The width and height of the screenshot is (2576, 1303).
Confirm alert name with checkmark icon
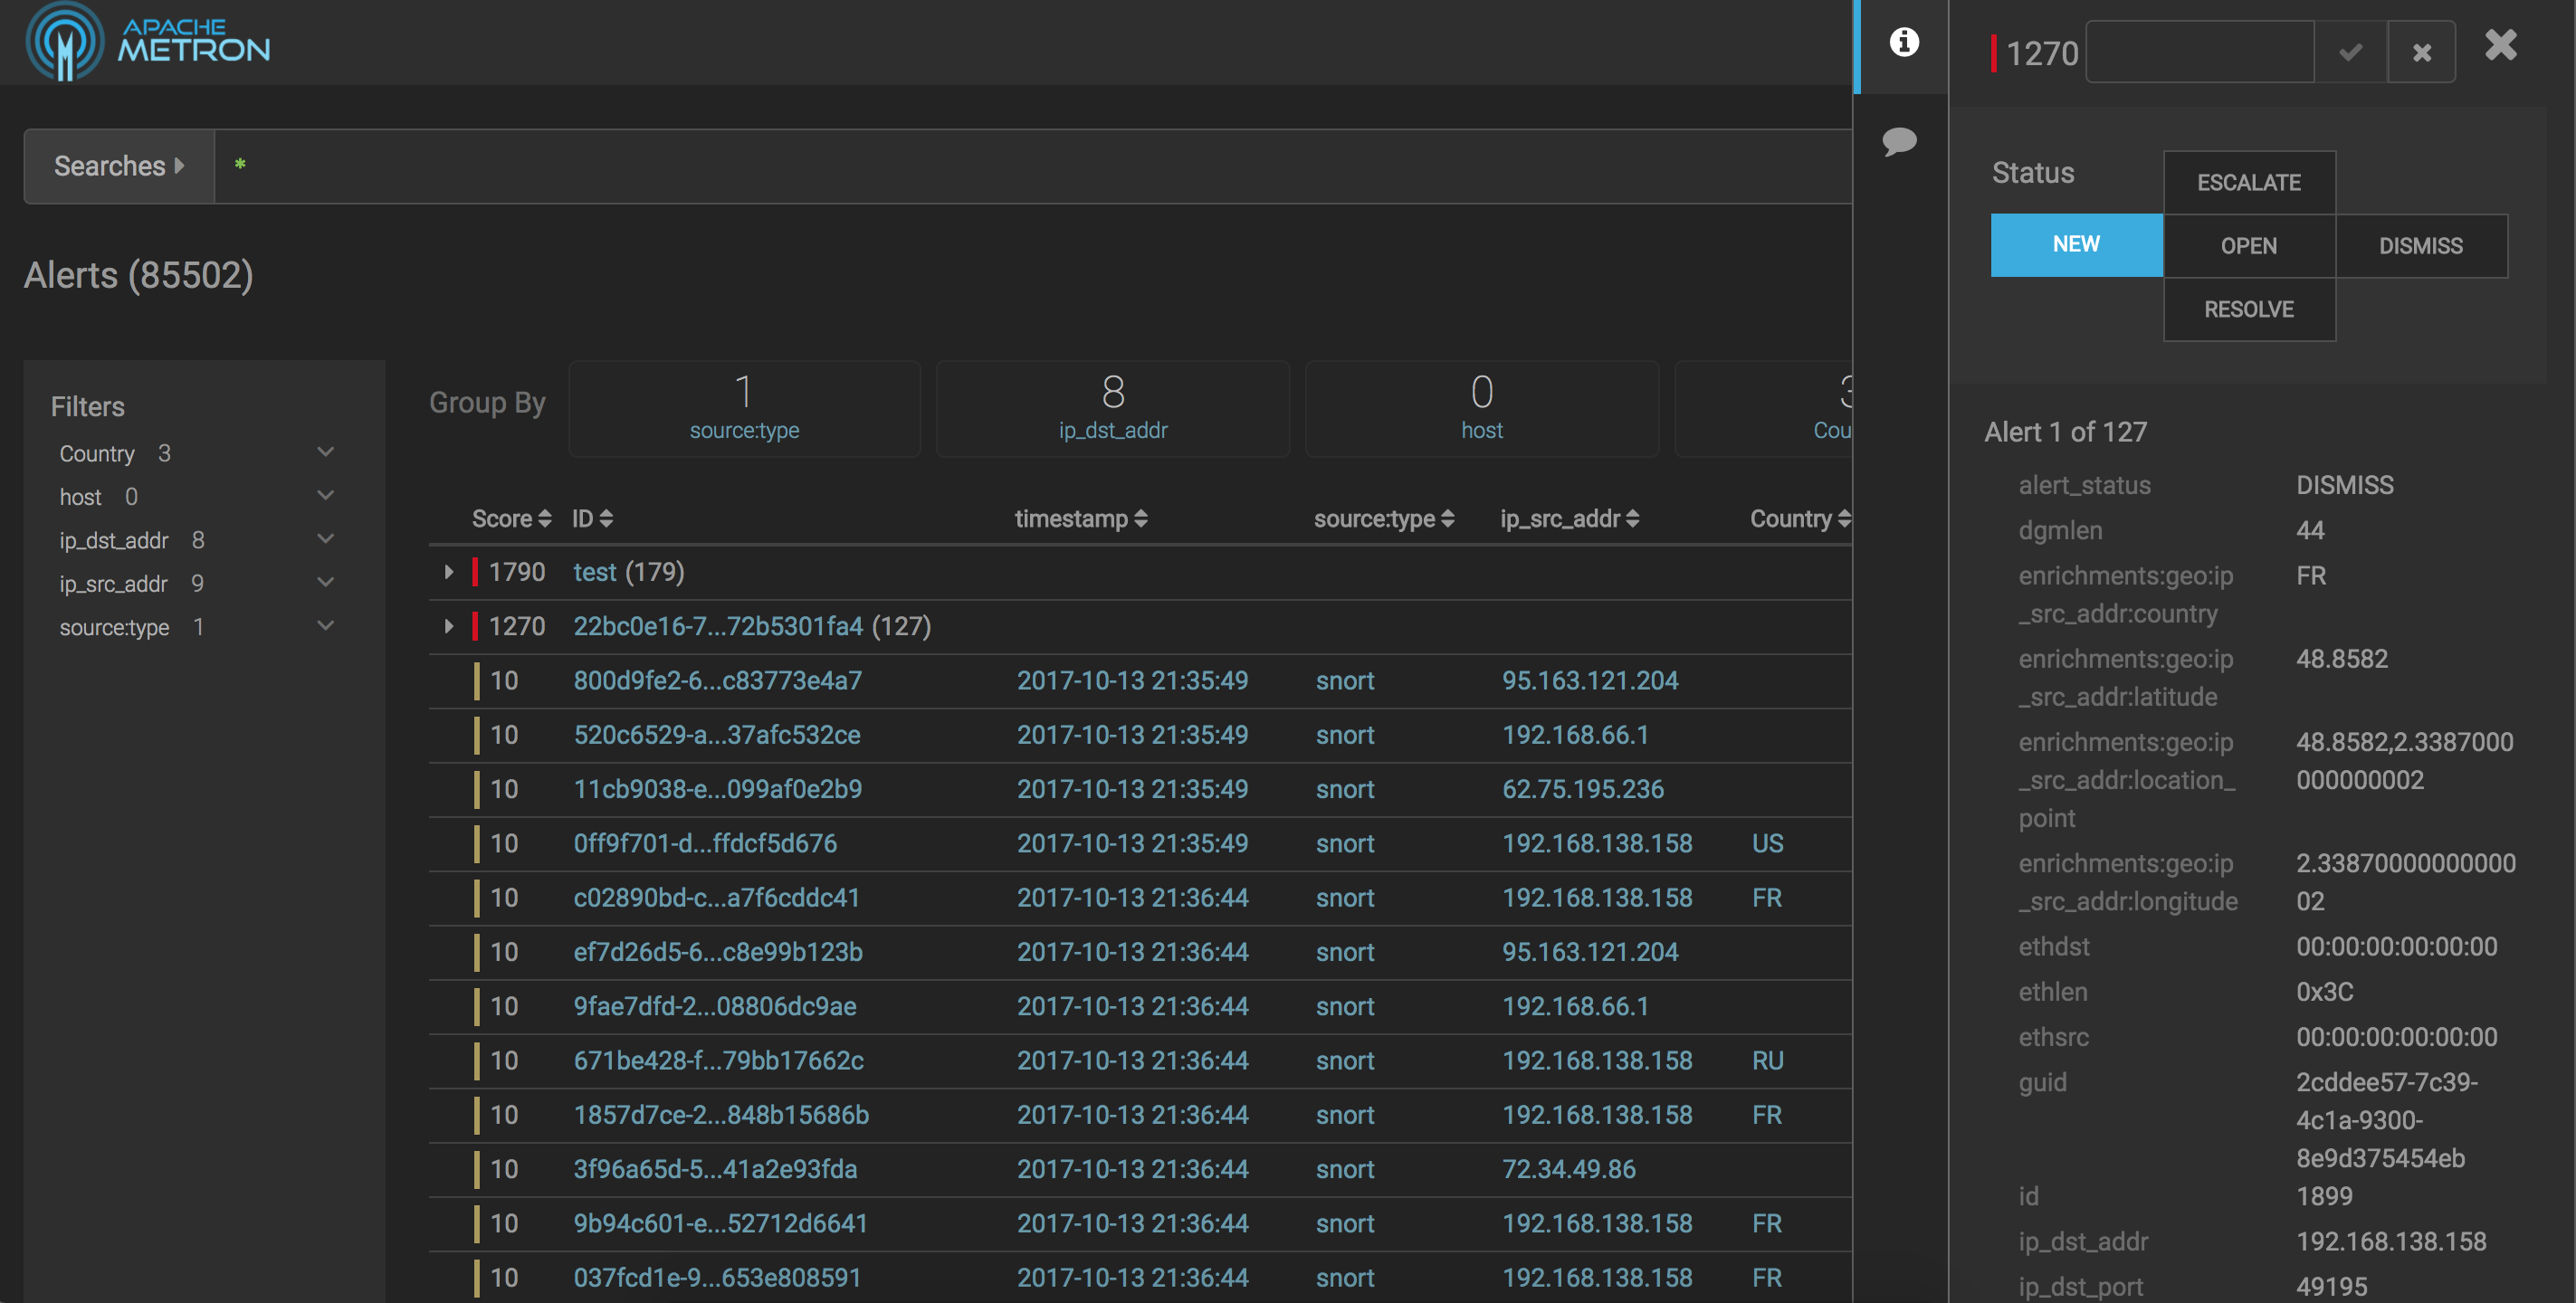(x=2350, y=52)
